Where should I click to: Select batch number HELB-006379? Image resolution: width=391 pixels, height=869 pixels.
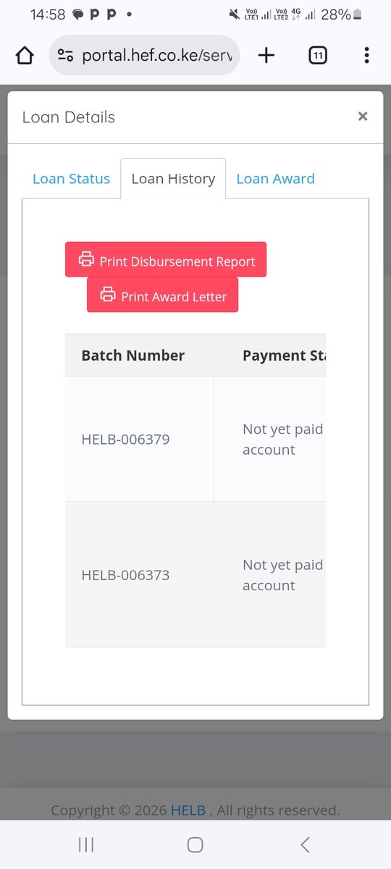[x=125, y=440]
